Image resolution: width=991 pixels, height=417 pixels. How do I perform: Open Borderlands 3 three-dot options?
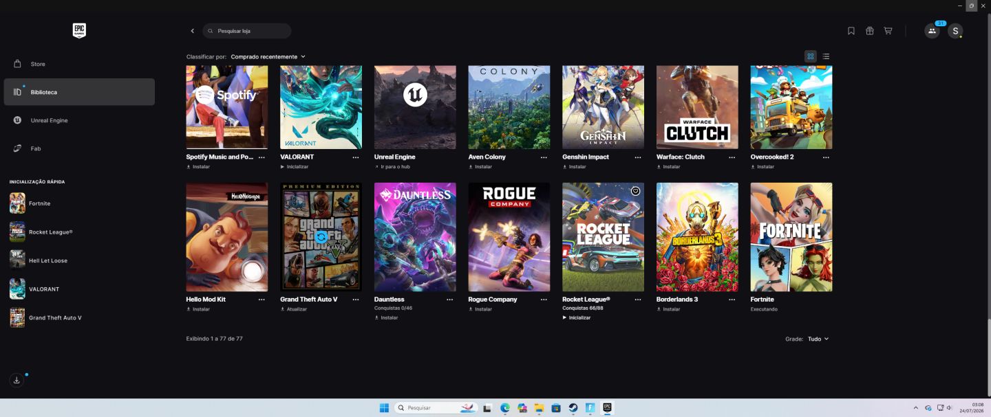[732, 300]
